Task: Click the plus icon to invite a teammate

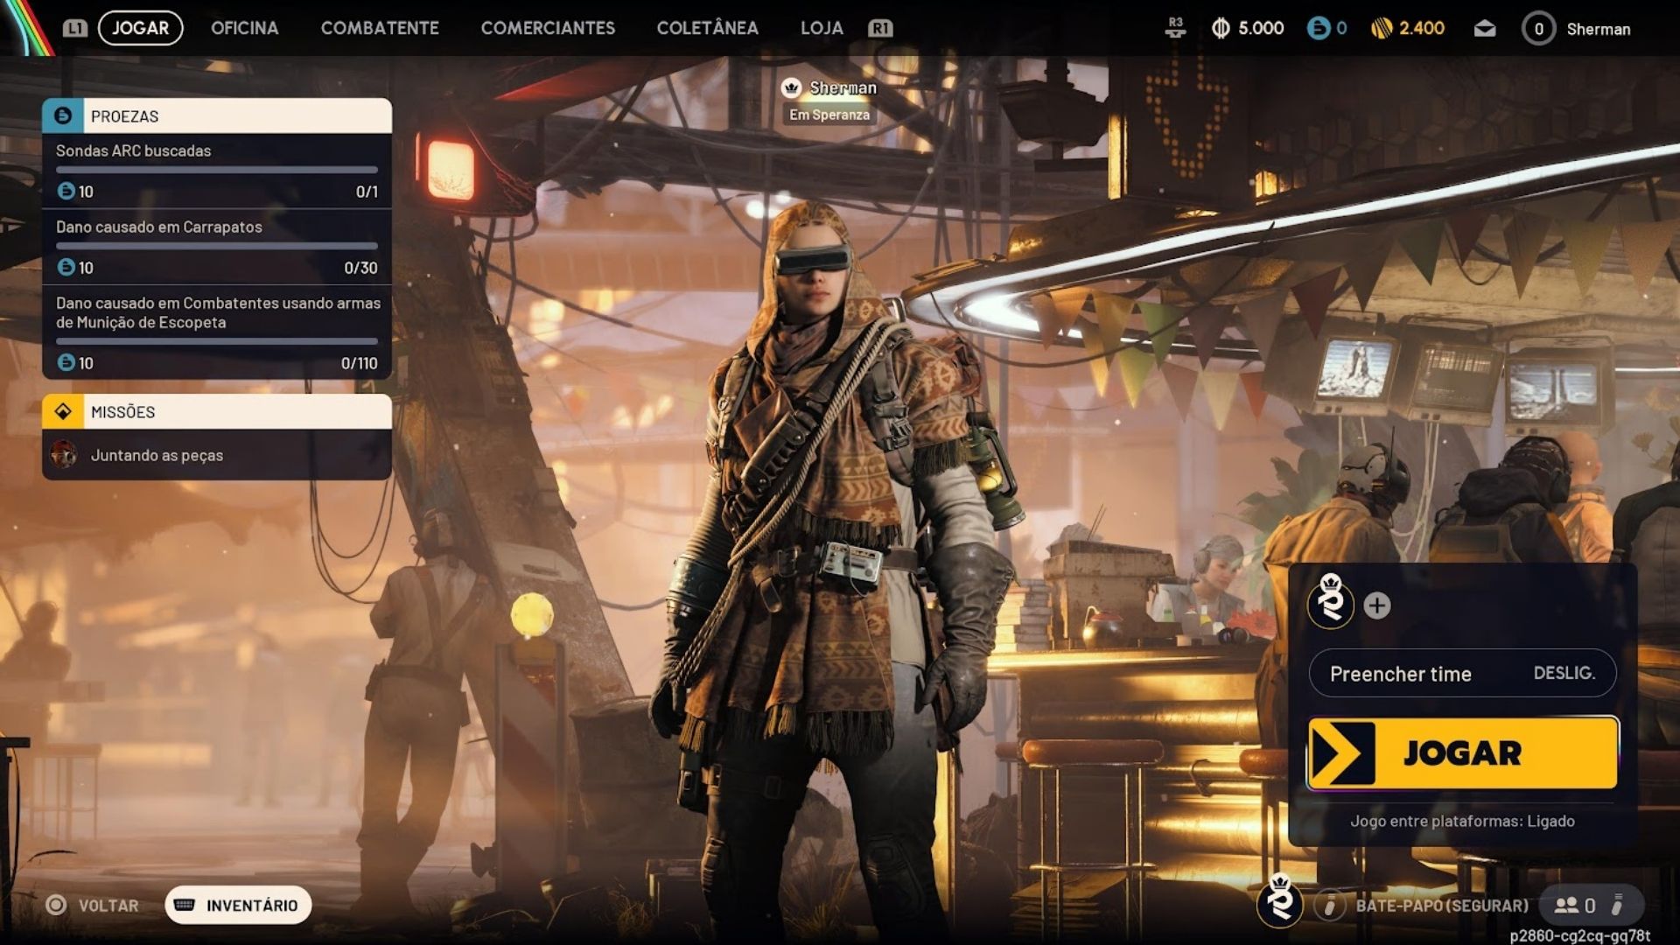Action: (1377, 605)
